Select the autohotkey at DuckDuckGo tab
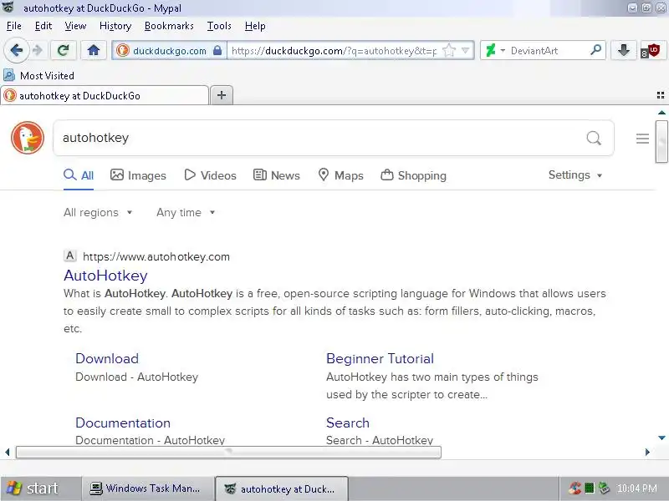Screen dimensions: 669x501 click(105, 95)
